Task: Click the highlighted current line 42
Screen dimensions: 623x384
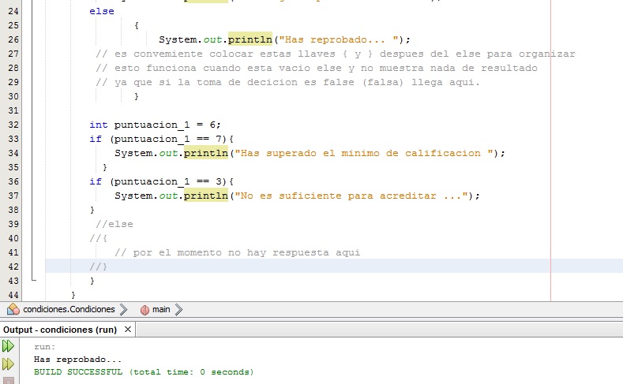Action: 316,267
